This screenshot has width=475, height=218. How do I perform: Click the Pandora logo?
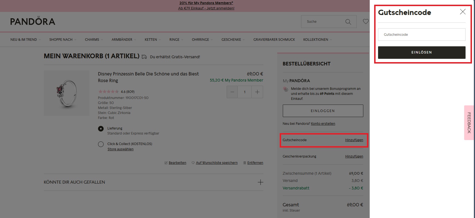coord(33,21)
